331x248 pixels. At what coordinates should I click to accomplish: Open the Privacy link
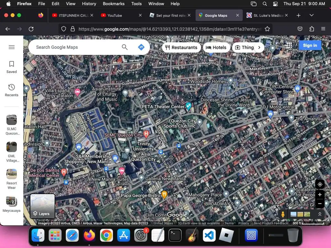244,223
